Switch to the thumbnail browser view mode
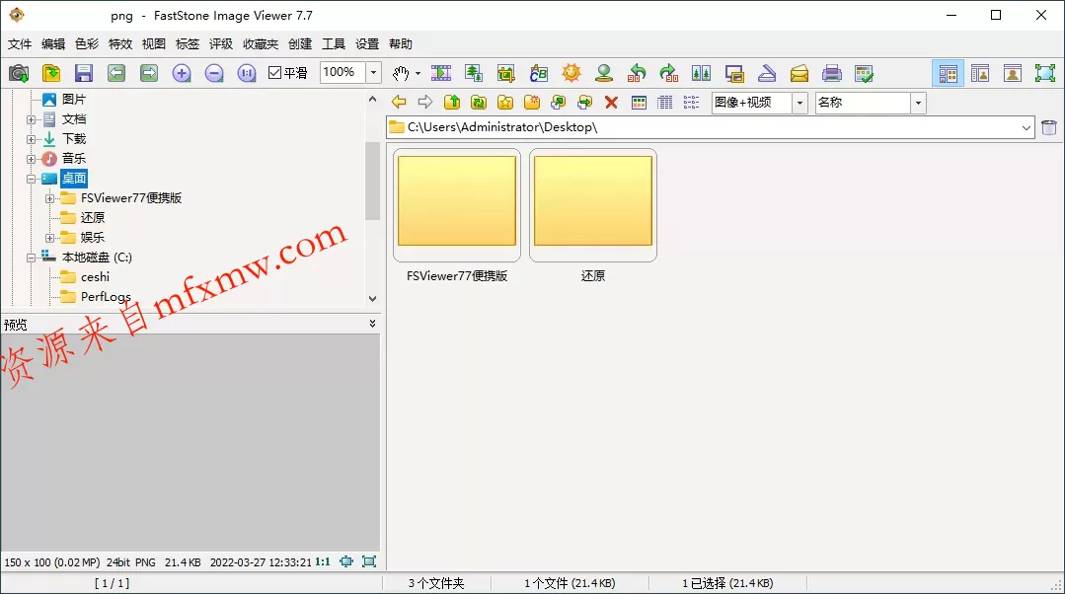 click(x=949, y=73)
